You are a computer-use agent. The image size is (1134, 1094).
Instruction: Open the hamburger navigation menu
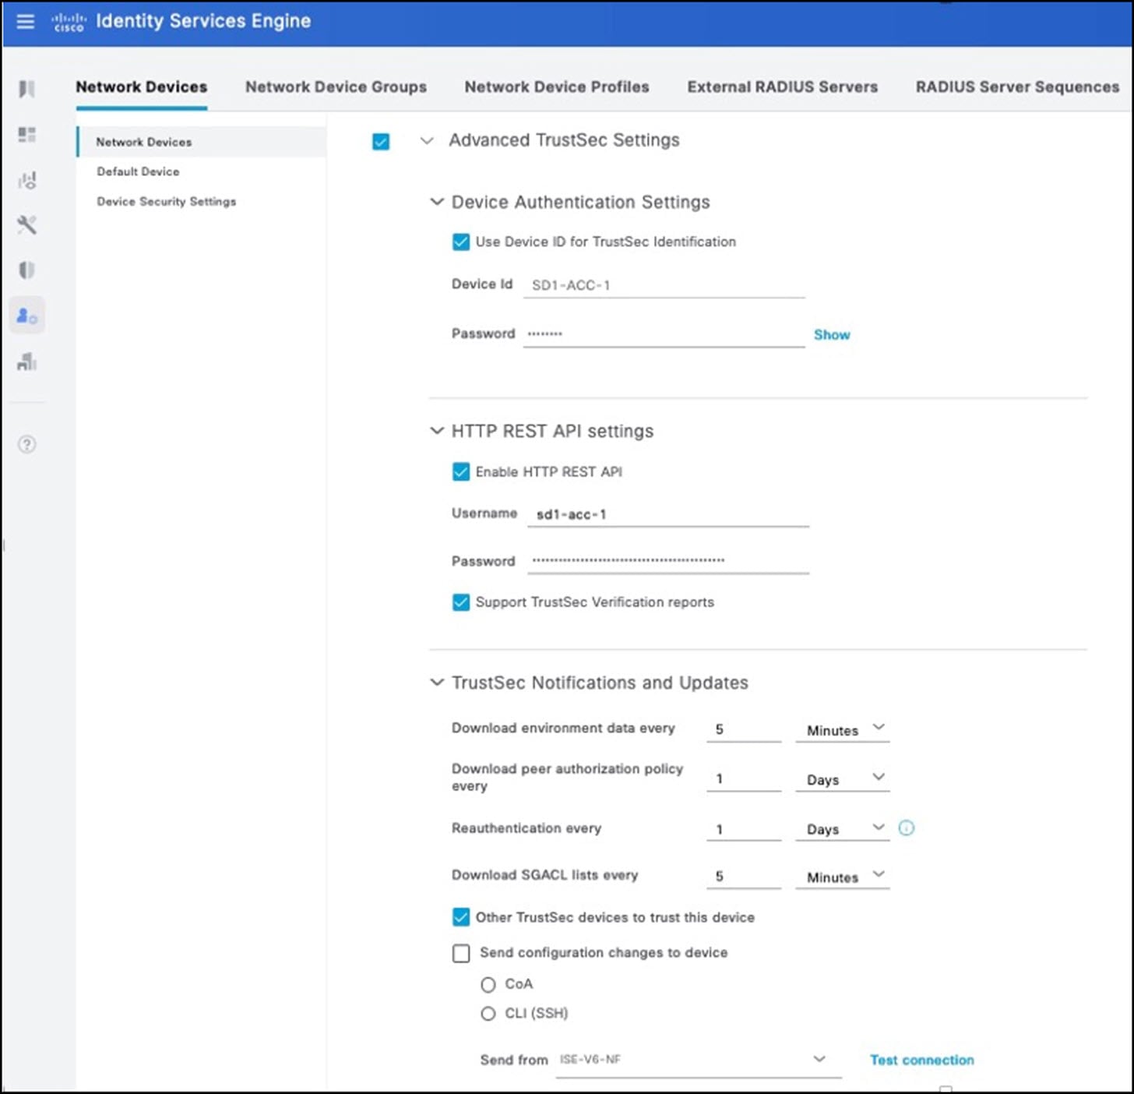point(26,21)
